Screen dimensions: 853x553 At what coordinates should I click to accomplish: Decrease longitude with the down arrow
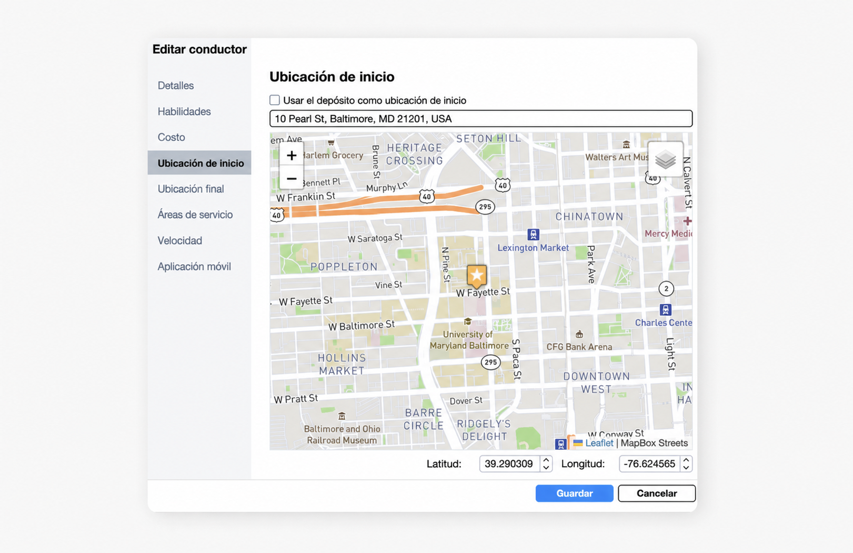(686, 467)
